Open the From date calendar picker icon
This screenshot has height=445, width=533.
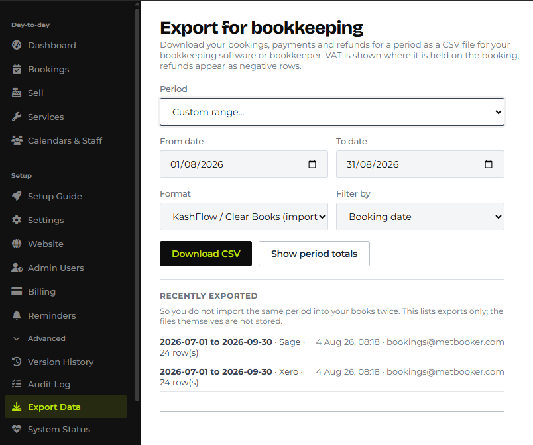[x=312, y=164]
